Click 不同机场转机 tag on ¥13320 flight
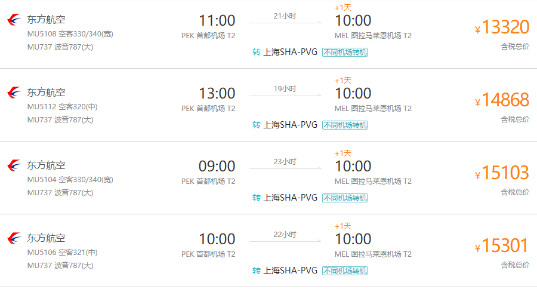 [x=345, y=52]
